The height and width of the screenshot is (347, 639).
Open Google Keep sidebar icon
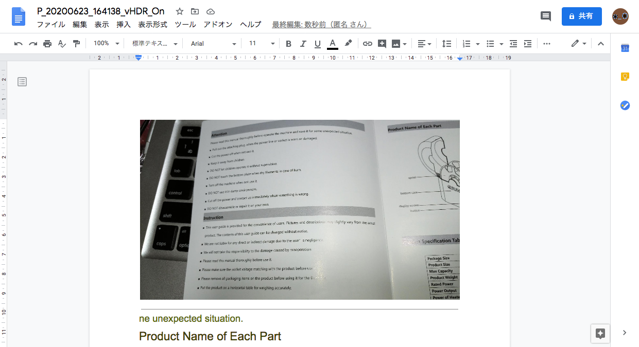625,77
